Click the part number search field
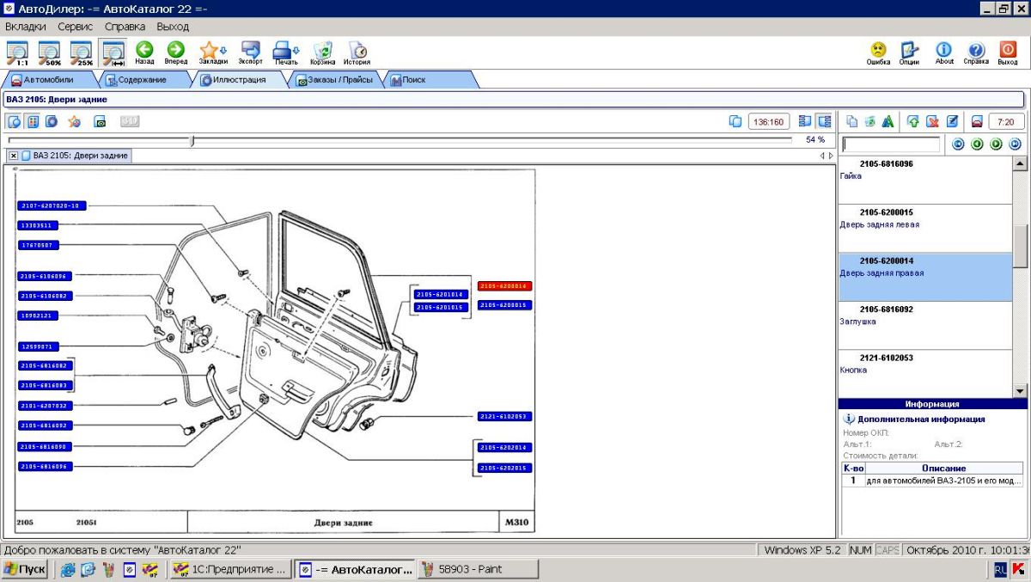The height and width of the screenshot is (582, 1031). point(891,144)
